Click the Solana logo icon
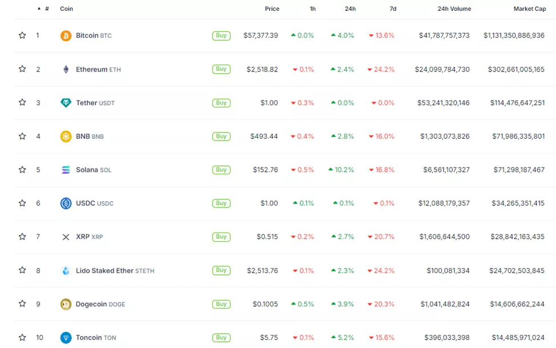The image size is (556, 348). 66,170
